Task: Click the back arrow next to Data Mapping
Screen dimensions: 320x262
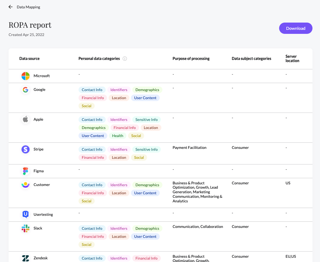Action: [10, 7]
